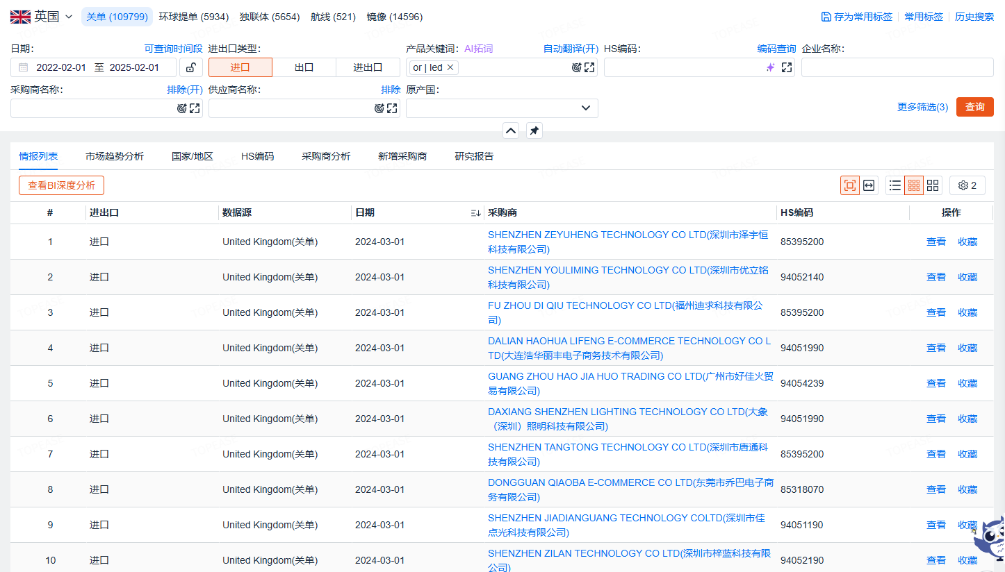Image resolution: width=1005 pixels, height=572 pixels.
Task: Click the AI sparkle icon in the HS编码 field
Action: click(770, 67)
